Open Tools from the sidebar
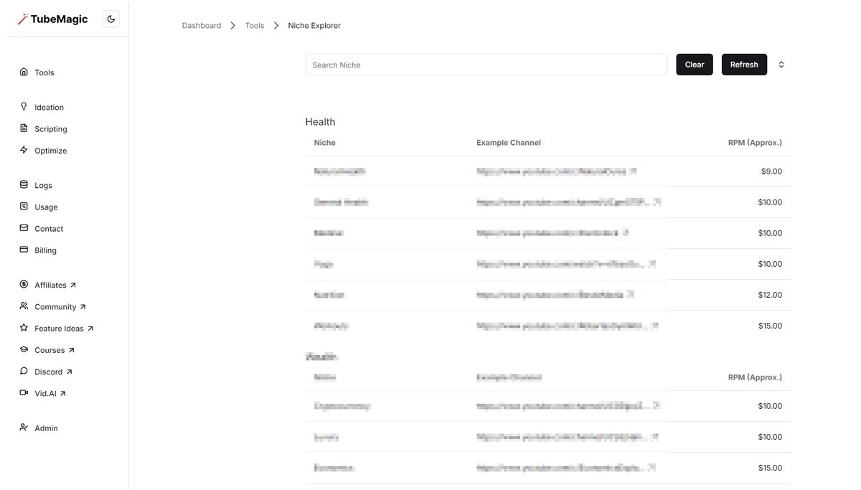 (x=44, y=72)
